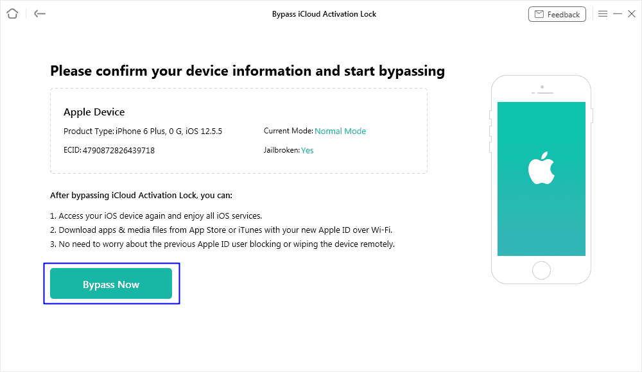
Task: Click the Jailbroken Yes value
Action: point(307,150)
